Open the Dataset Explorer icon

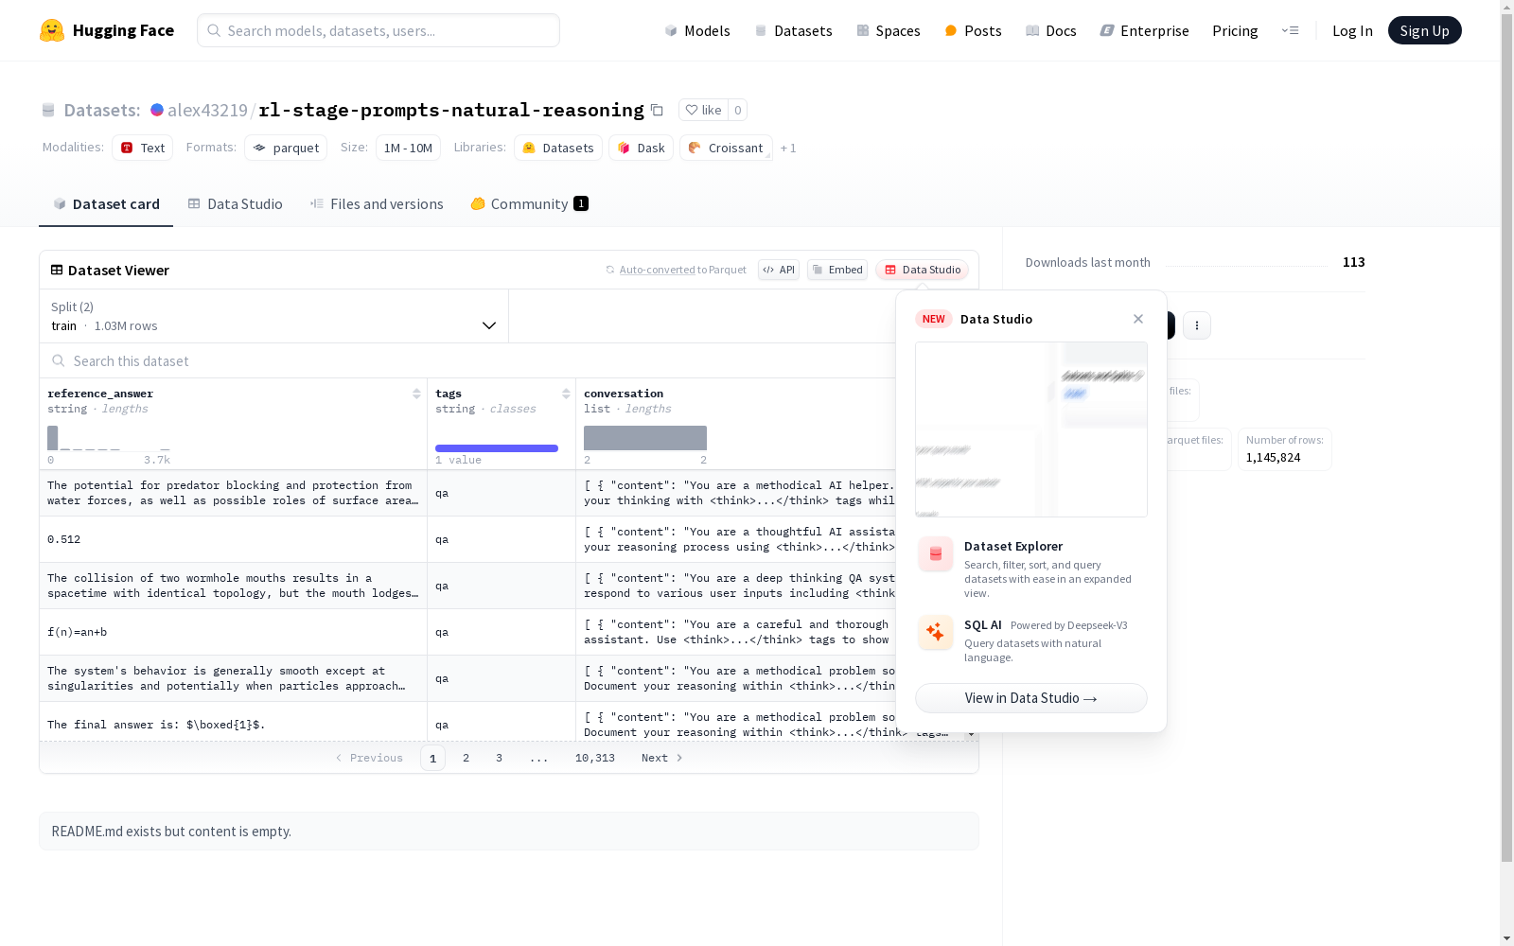936,554
